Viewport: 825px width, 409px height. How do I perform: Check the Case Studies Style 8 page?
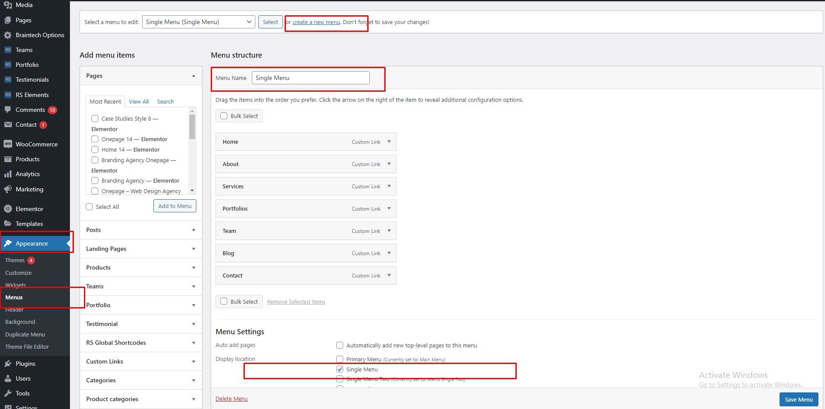tap(95, 118)
